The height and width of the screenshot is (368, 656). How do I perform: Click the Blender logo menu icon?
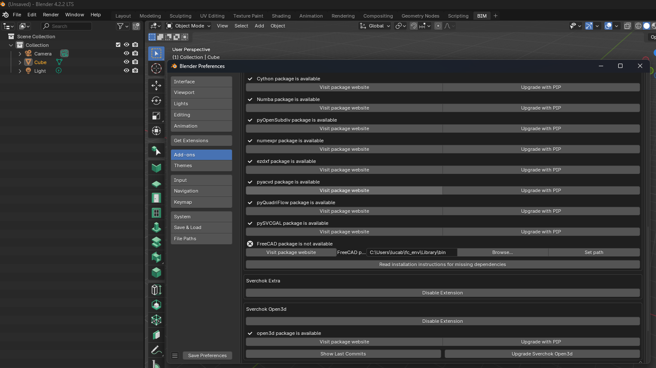6,15
